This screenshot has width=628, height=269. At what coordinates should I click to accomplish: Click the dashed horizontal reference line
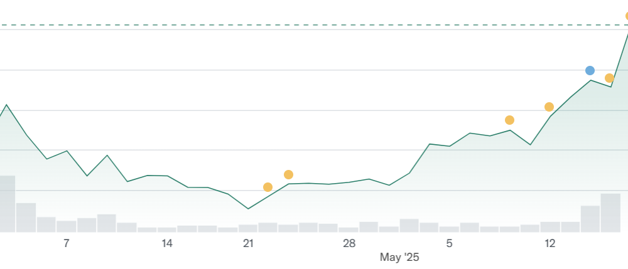[x=314, y=25]
